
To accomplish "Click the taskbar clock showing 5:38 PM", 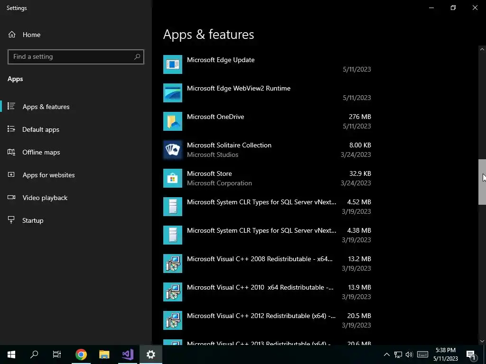I will [445, 355].
